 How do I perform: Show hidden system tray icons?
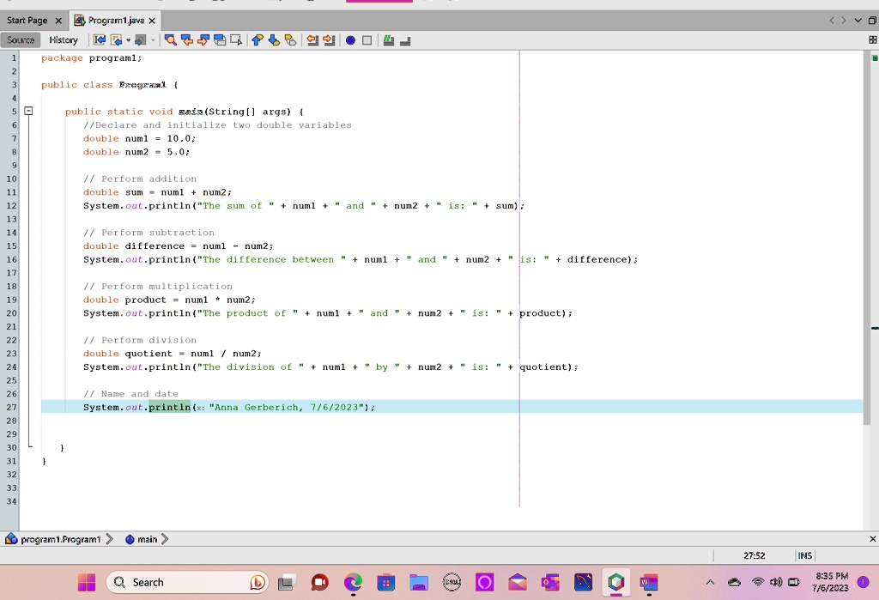tap(710, 582)
